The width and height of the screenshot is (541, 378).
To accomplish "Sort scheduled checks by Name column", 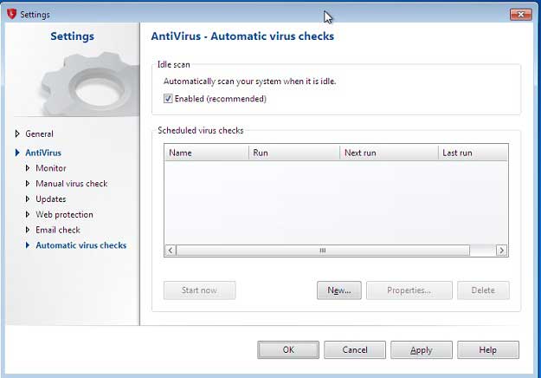I will [x=206, y=153].
